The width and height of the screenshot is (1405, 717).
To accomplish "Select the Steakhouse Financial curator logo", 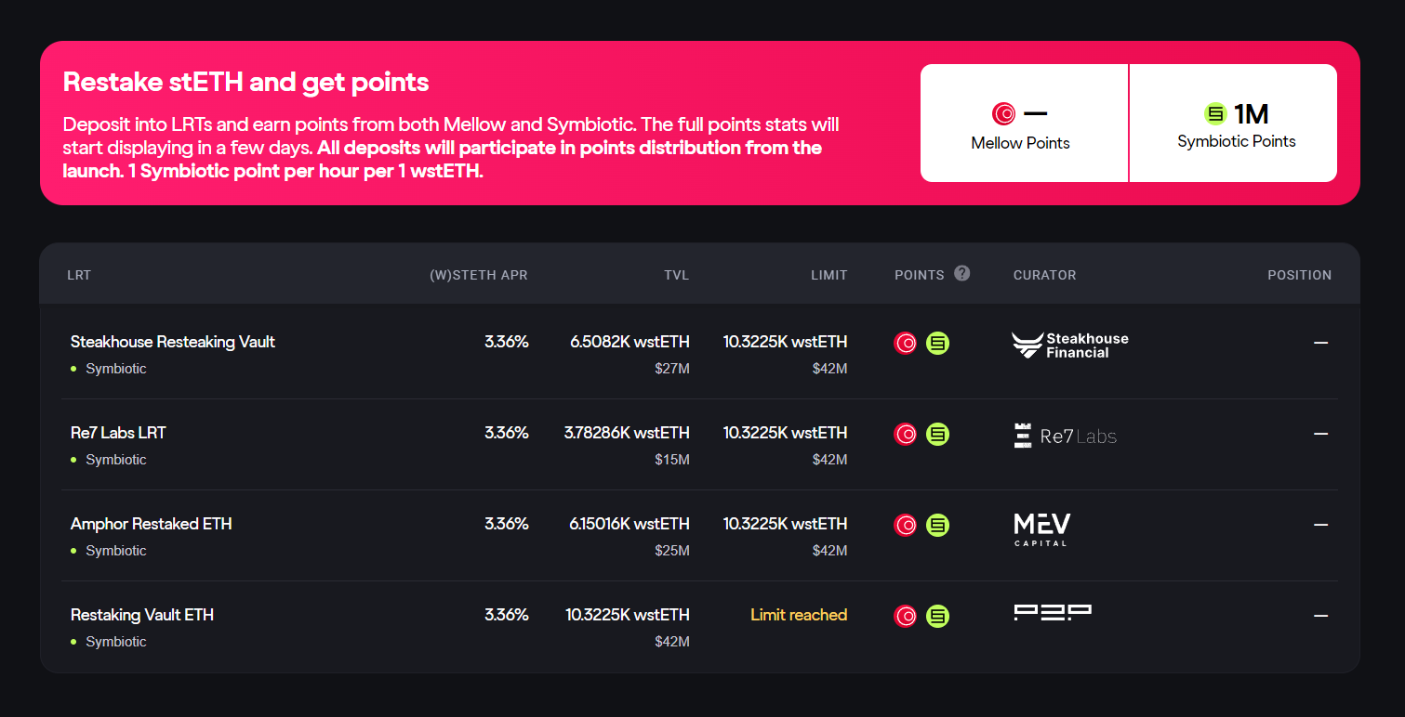I will 1069,345.
